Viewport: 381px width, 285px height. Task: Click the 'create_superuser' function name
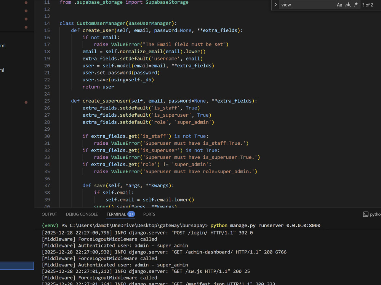click(106, 101)
